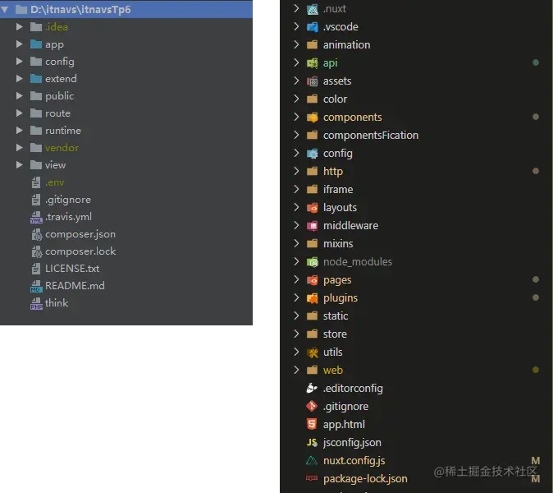553x493 pixels.
Task: Collapse the D:\itnavs\itnavsTp6 root triangle
Action: (x=5, y=10)
